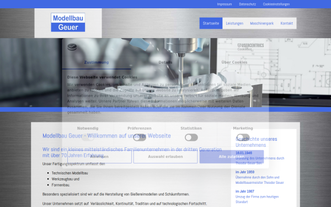Viewport: 331px width, 207px height.
Task: Click the CNC milling hero image
Action: 165,72
